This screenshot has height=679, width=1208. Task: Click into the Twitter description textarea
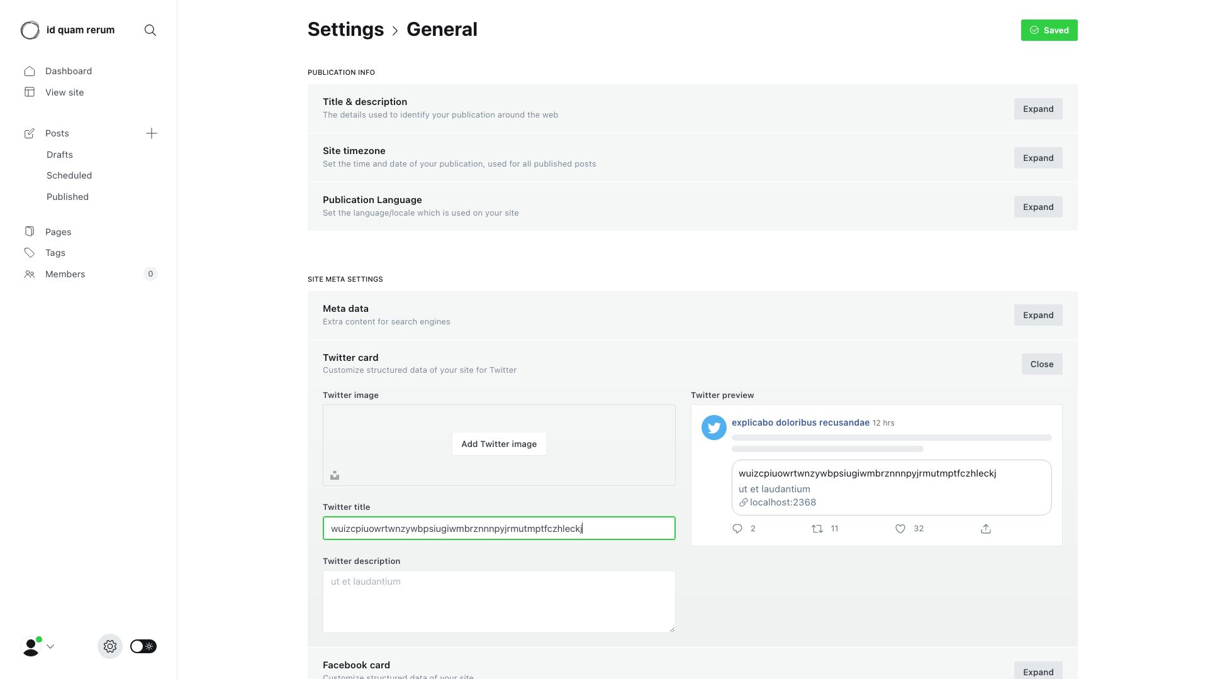coord(499,602)
